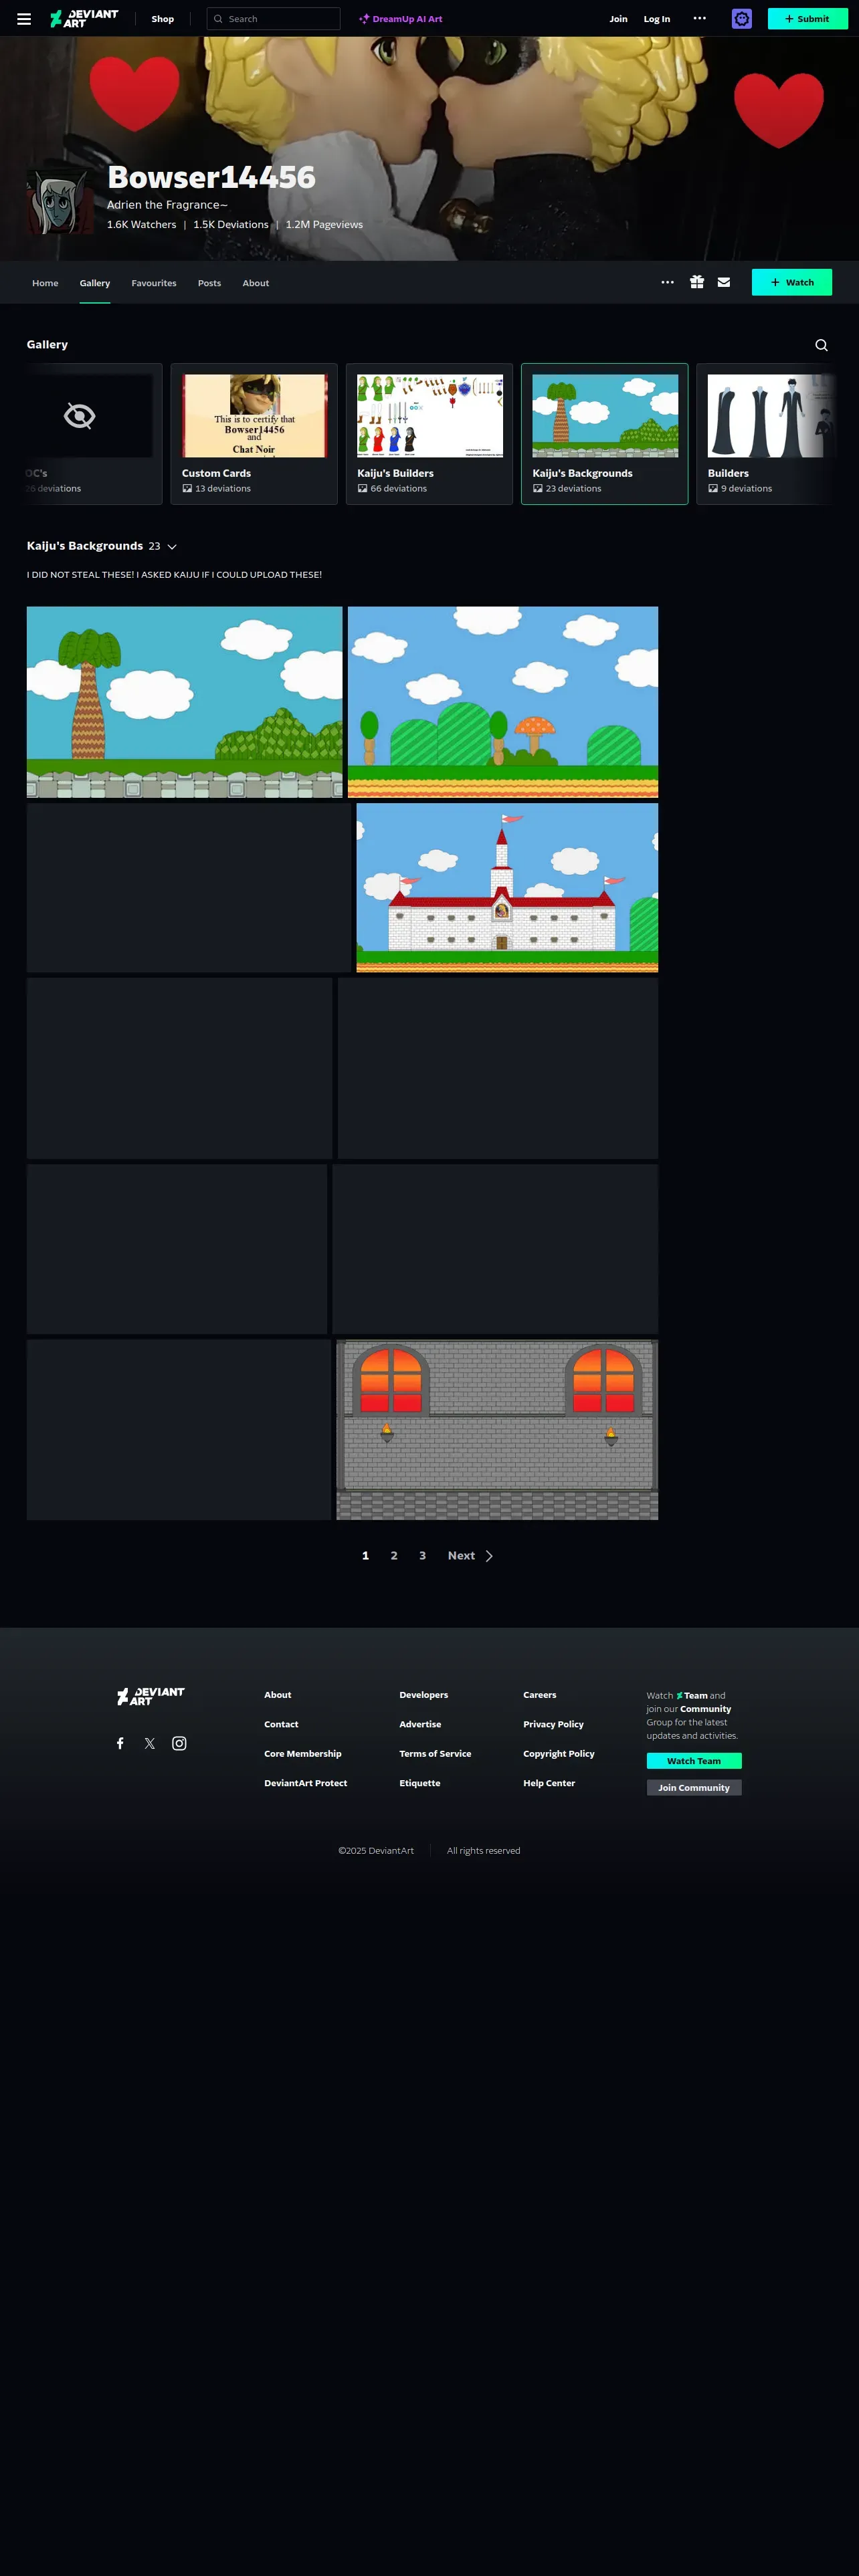
Task: Click the Etiquette link
Action: [x=420, y=1784]
